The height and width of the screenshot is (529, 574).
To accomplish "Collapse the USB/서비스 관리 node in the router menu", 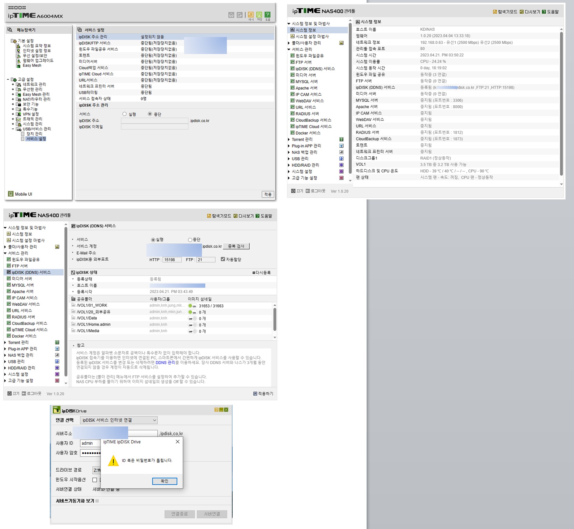I will (x=13, y=129).
